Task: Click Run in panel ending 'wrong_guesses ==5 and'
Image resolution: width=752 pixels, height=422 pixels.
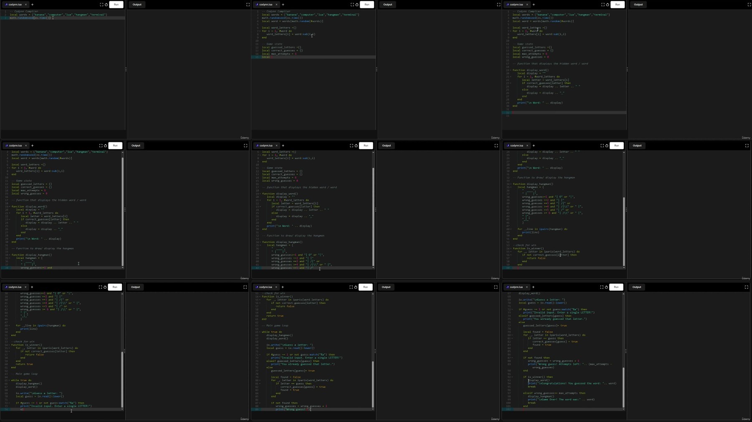Action: coord(366,146)
